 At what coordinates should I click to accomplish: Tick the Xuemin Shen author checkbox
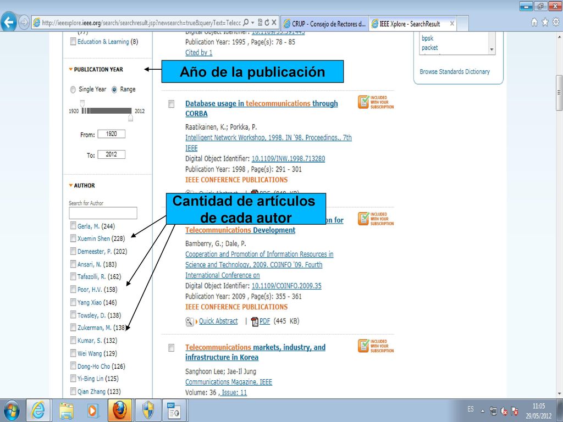click(x=73, y=238)
